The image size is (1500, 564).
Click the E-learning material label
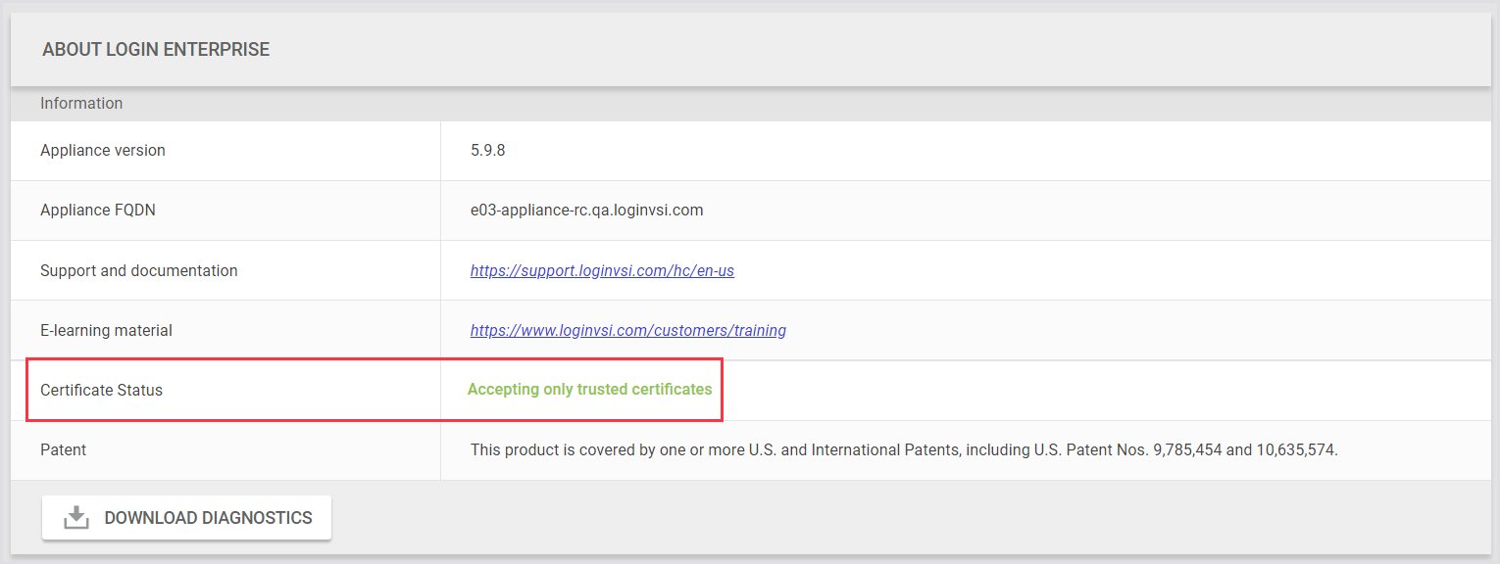pyautogui.click(x=106, y=330)
